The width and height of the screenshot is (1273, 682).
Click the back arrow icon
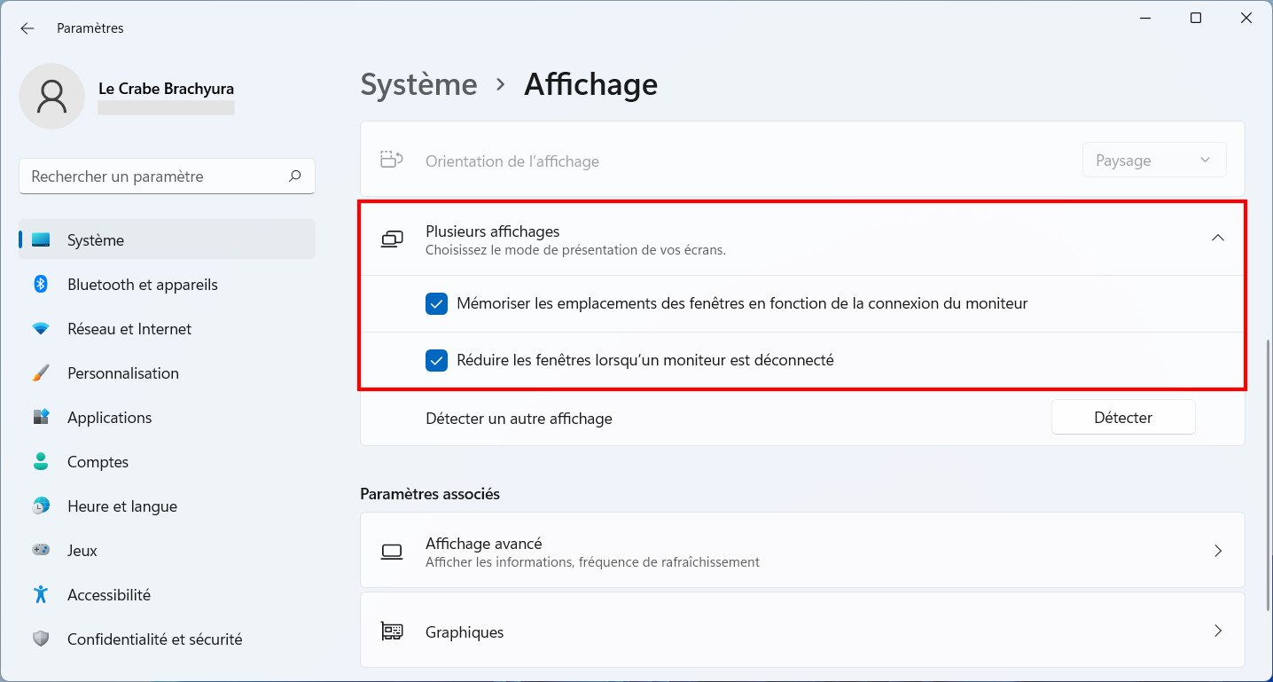pos(27,28)
